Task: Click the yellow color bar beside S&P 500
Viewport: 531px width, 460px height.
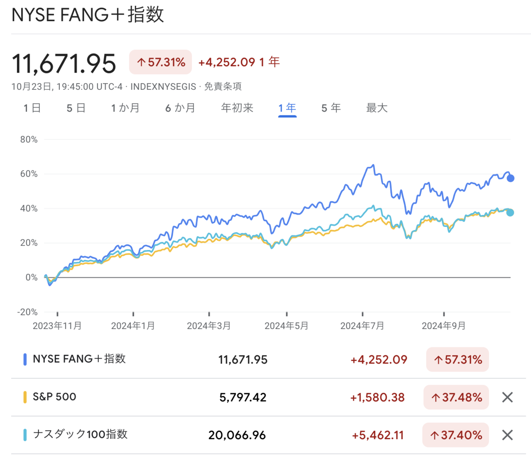Action: 25,397
